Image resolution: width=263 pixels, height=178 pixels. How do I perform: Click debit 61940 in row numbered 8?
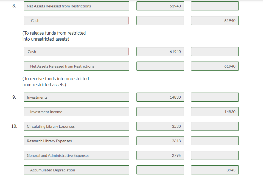(x=160, y=6)
